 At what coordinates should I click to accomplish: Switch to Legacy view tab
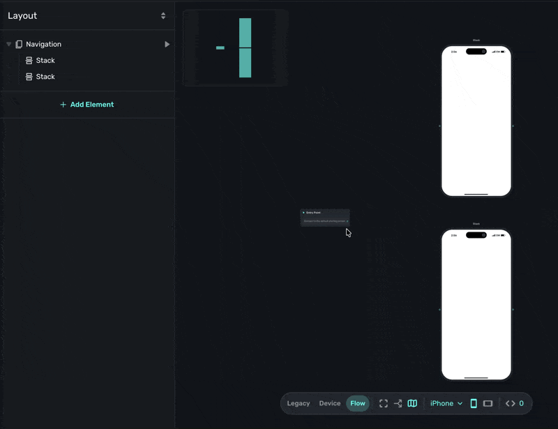pyautogui.click(x=299, y=403)
